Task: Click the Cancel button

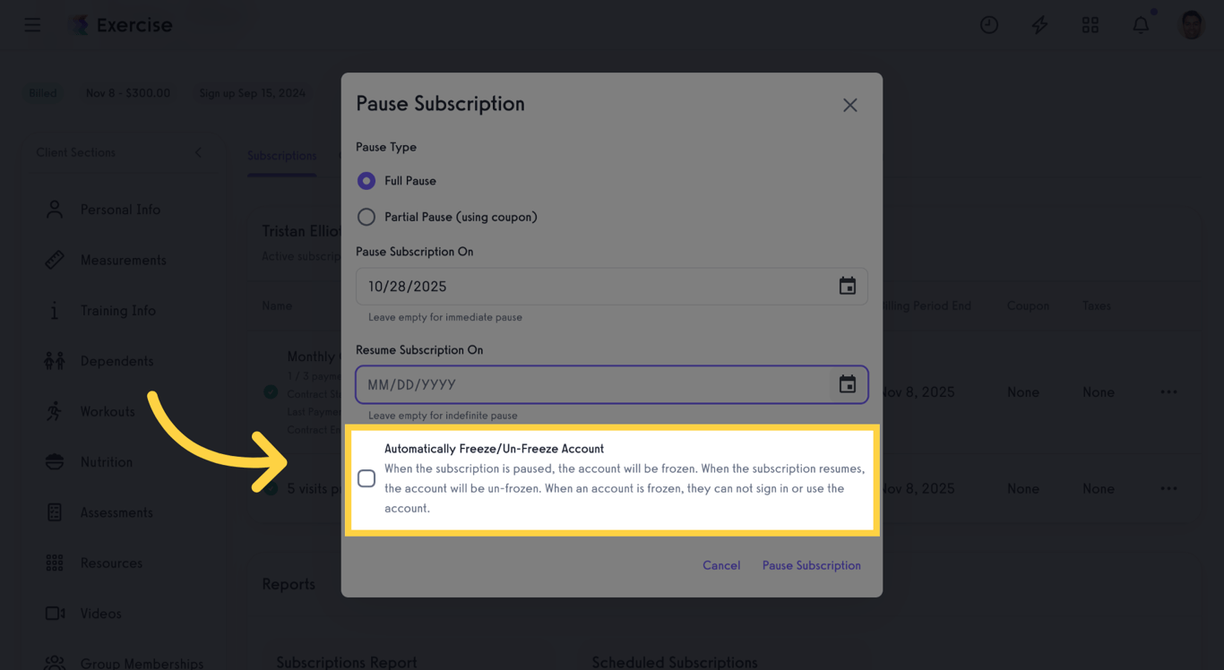Action: [721, 565]
